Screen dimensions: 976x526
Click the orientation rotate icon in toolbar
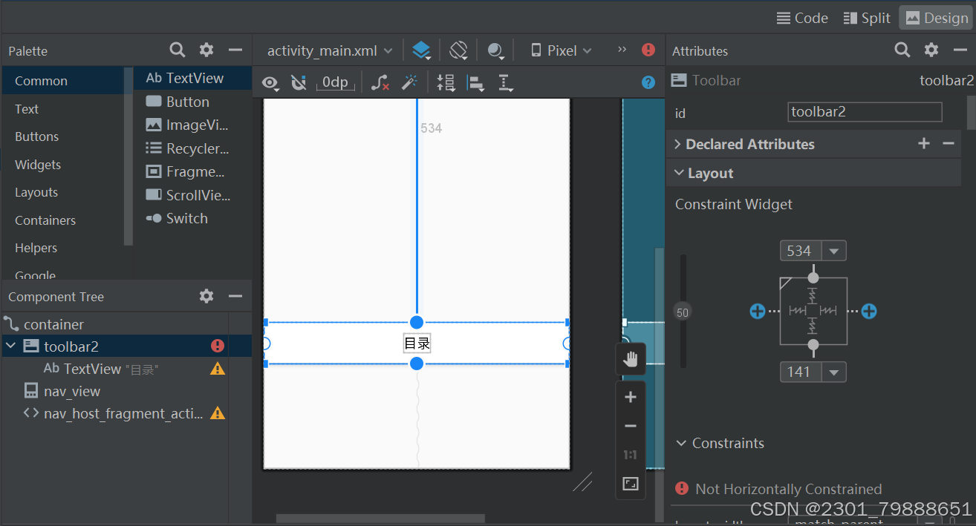click(x=458, y=50)
